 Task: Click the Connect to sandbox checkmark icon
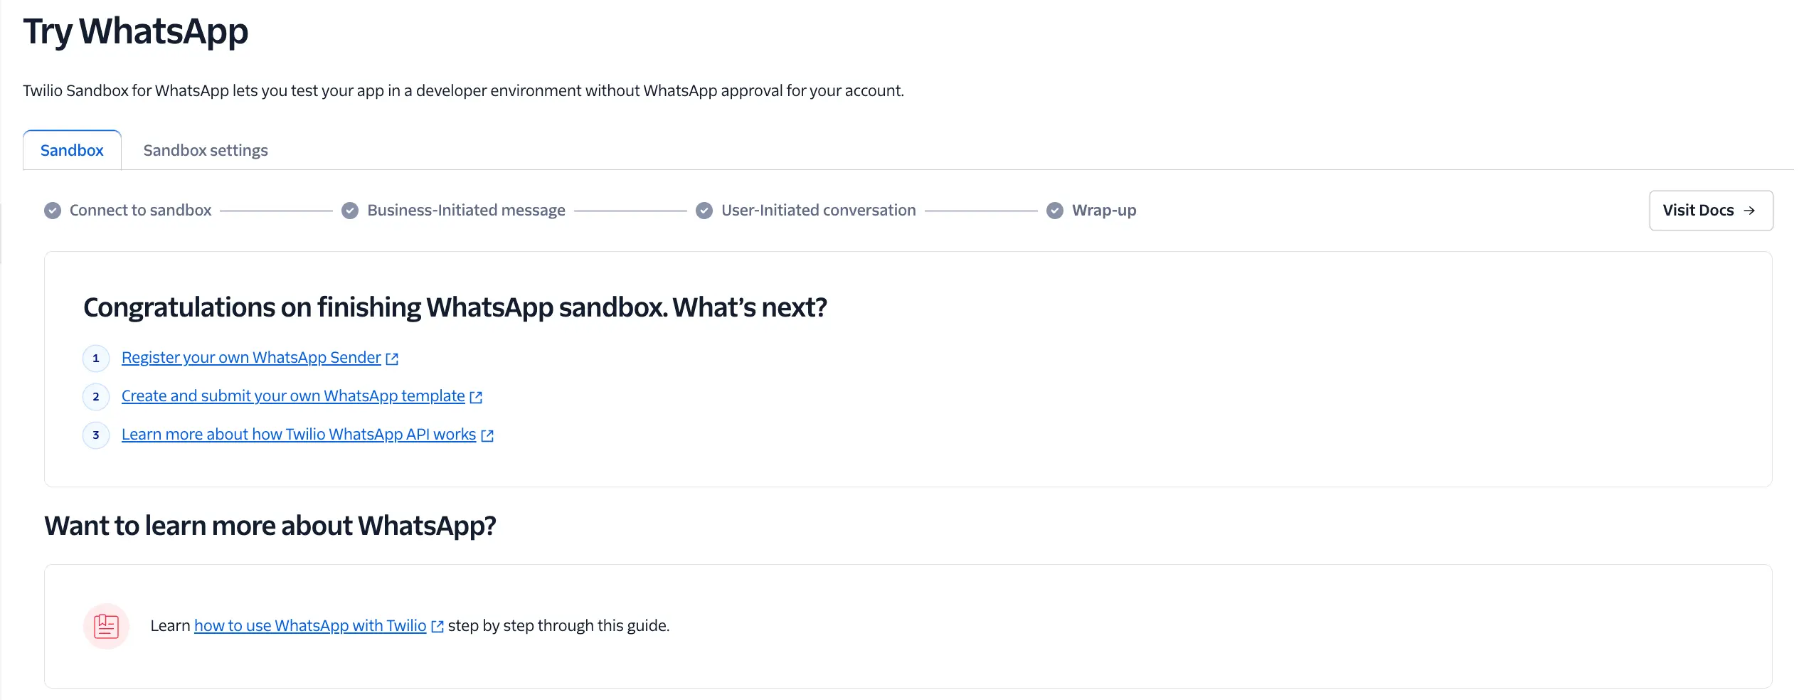[53, 211]
